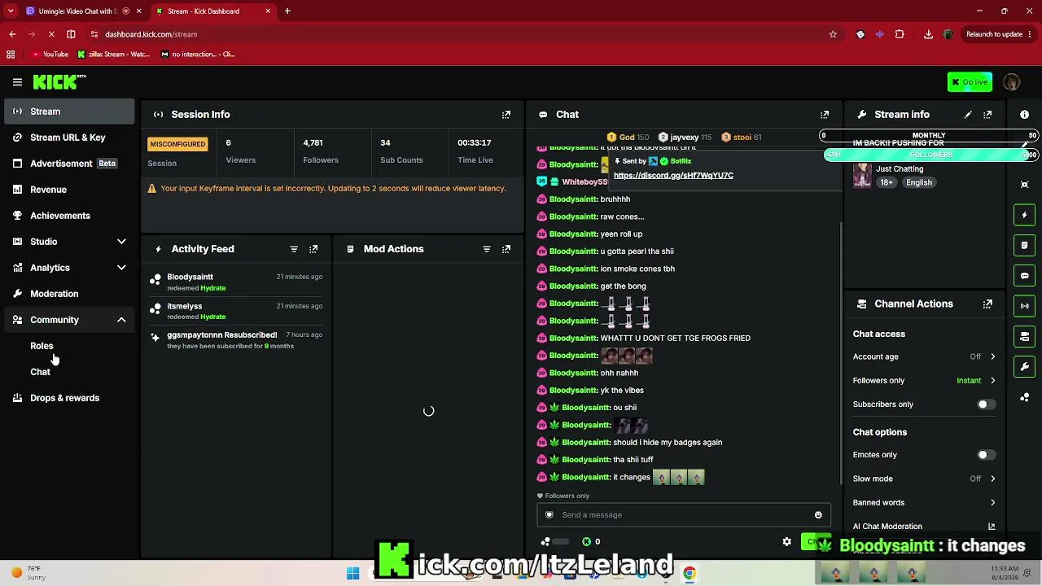Open the user profile avatar
This screenshot has height=586, width=1042.
[x=1012, y=82]
